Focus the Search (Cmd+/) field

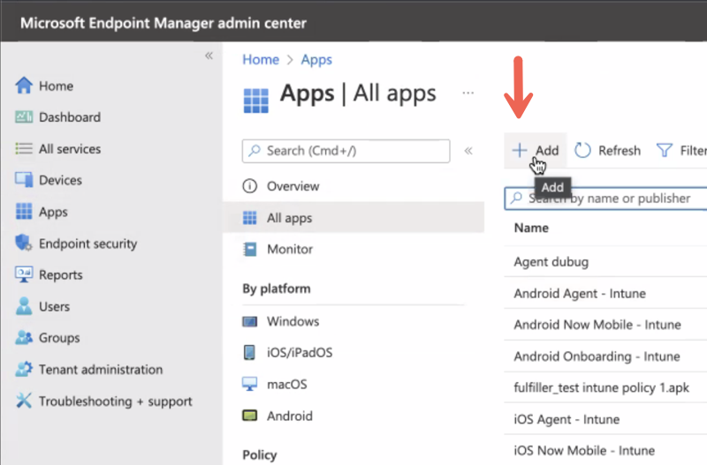point(346,151)
